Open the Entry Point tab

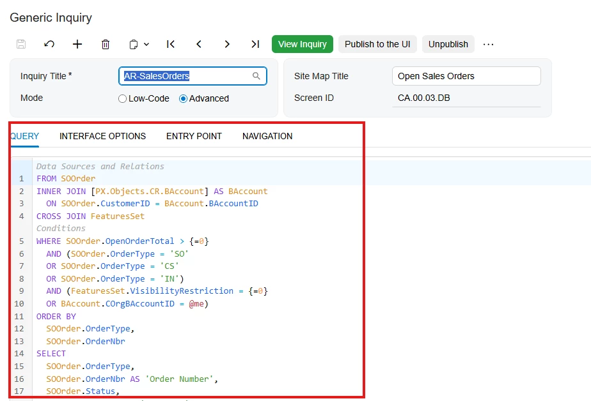coord(194,136)
